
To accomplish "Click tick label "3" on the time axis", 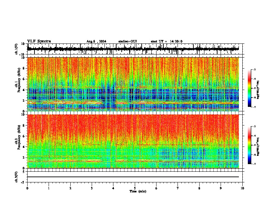I will point(92,188).
